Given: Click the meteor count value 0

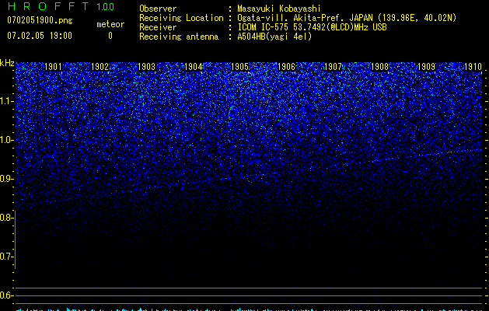Looking at the screenshot, I should (110, 36).
